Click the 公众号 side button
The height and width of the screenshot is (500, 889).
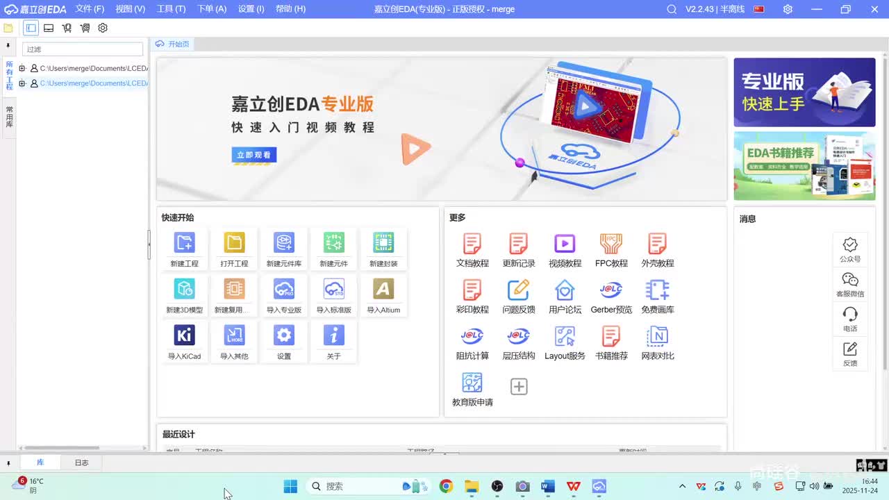(850, 249)
